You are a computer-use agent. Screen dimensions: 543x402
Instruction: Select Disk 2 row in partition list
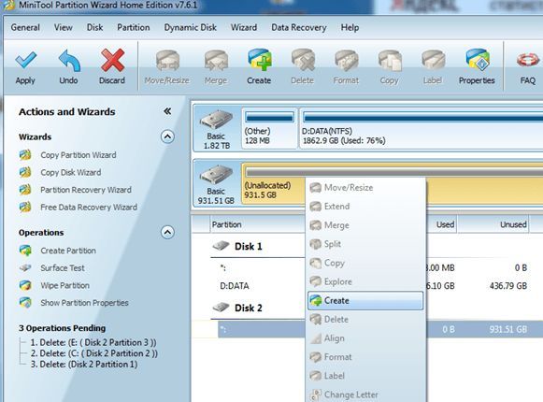click(249, 308)
